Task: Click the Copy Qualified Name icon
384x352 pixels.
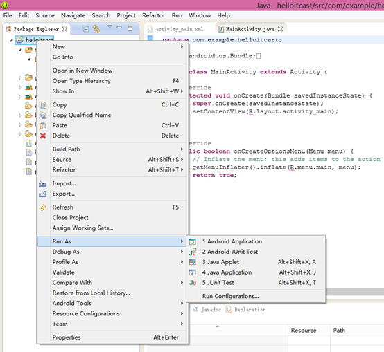Action: click(x=43, y=115)
